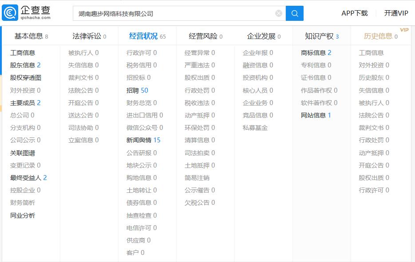The width and height of the screenshot is (415, 262).
Task: Clear search text using the X icon
Action: pyautogui.click(x=278, y=13)
